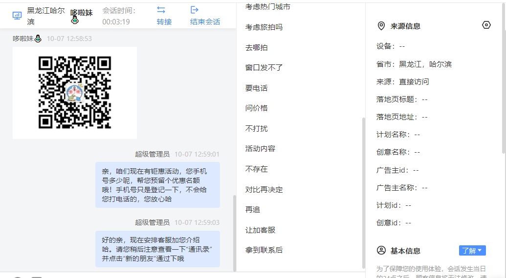Image resolution: width=506 pixels, height=278 pixels.
Task: Click the 广告主名称 row
Action: click(x=402, y=187)
